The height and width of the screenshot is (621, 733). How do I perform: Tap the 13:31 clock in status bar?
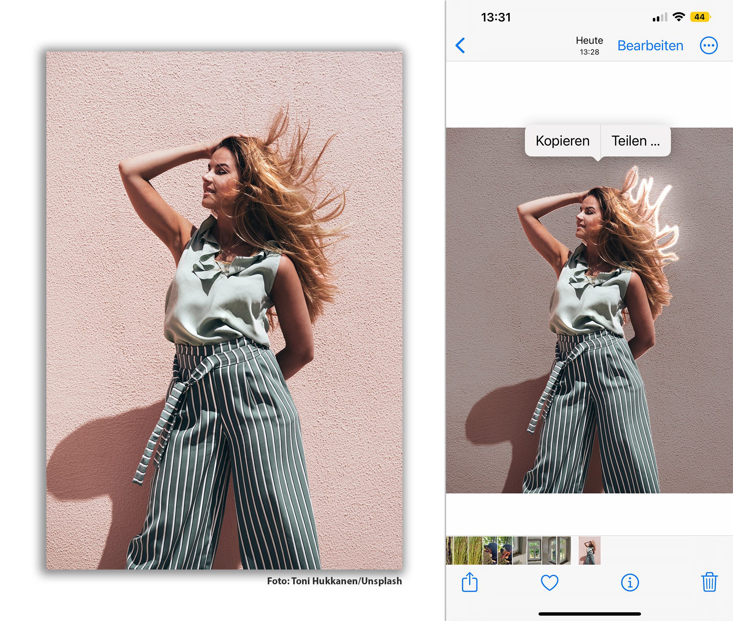tap(496, 17)
